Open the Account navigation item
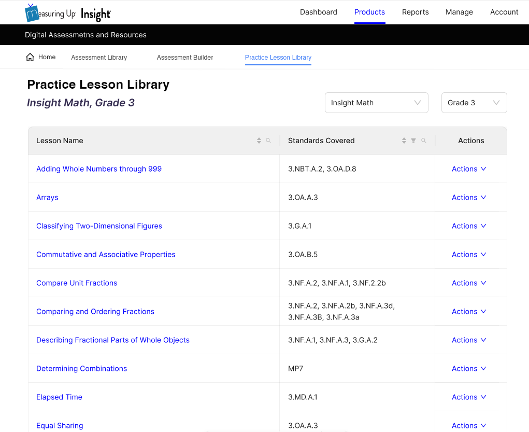This screenshot has height=432, width=529. [504, 12]
